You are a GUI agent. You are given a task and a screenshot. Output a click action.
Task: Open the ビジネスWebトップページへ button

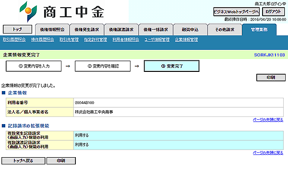point(236,11)
